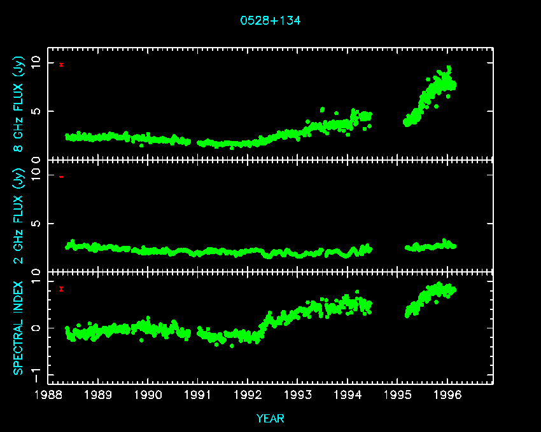Image resolution: width=541 pixels, height=432 pixels.
Task: Click the 10 tick label on 8 GHz axis
Action: click(x=36, y=62)
